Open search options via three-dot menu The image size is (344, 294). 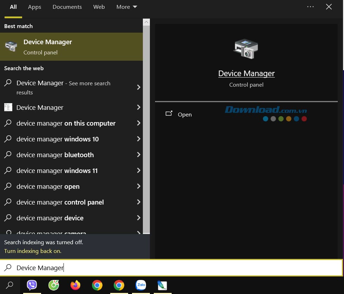coord(310,7)
